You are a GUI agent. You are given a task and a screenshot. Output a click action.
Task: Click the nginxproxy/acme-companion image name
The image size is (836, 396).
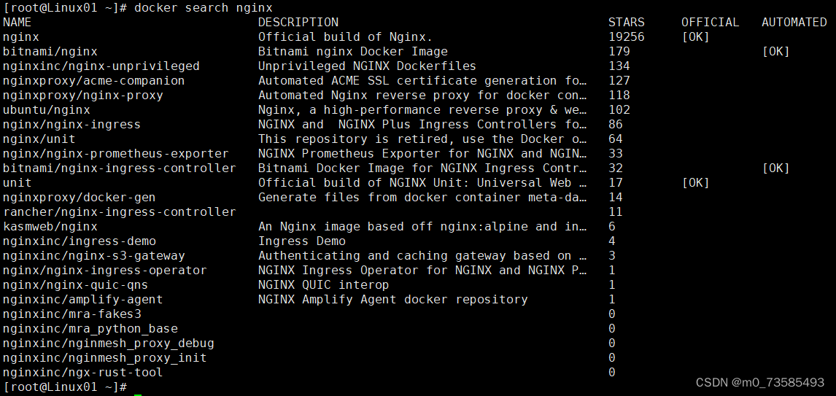(94, 81)
